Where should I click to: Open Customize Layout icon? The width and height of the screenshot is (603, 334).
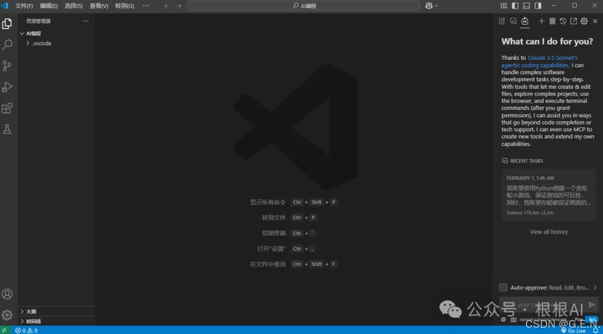(504, 6)
